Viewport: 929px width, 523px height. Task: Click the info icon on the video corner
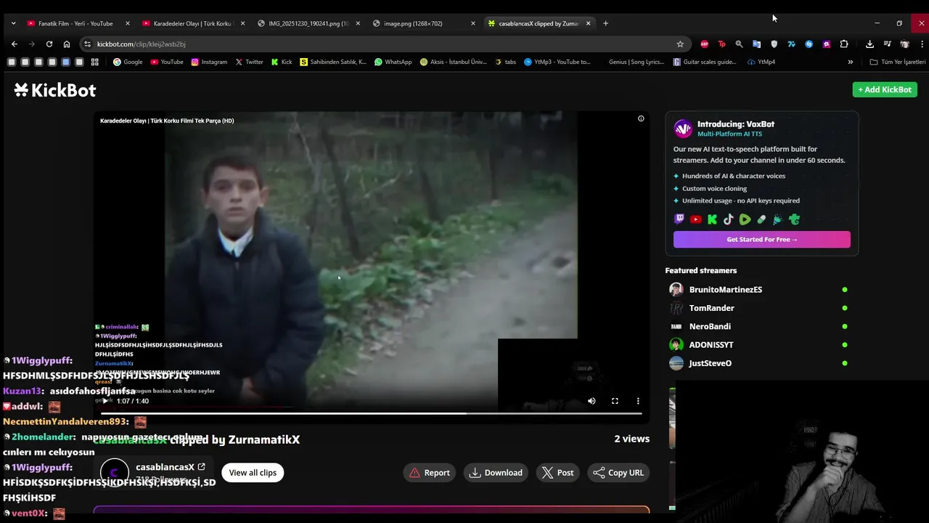click(641, 118)
